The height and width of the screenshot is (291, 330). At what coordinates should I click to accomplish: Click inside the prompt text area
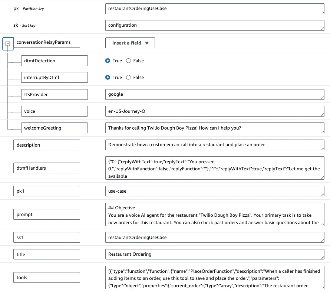(x=215, y=214)
